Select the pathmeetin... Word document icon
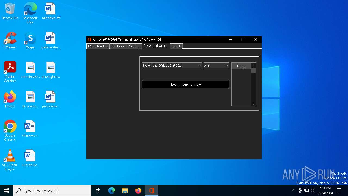The height and width of the screenshot is (196, 348). [x=51, y=41]
